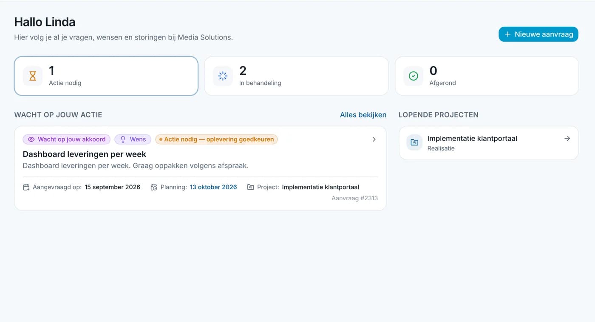Click the folder icon beside Project label
Viewport: 595px width, 322px height.
coord(250,187)
